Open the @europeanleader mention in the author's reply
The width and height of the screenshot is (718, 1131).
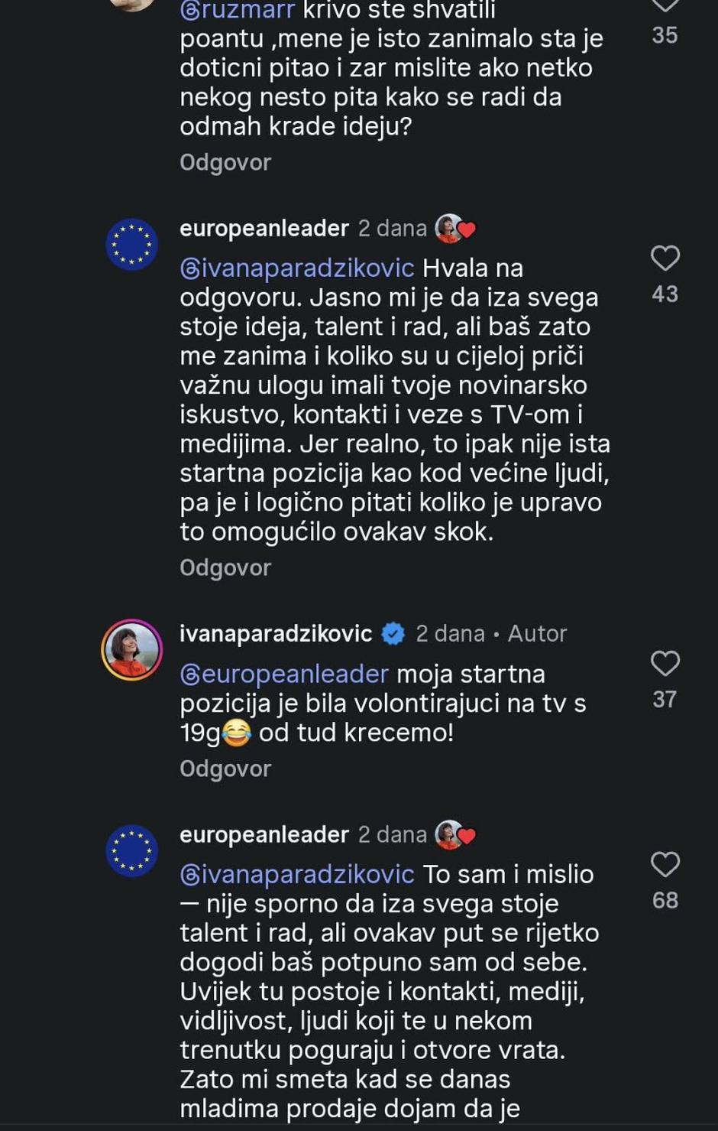click(x=284, y=674)
